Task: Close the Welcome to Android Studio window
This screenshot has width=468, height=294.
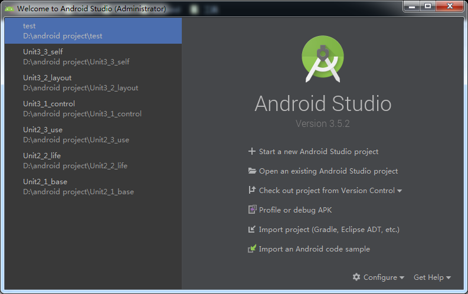Action: click(450, 6)
